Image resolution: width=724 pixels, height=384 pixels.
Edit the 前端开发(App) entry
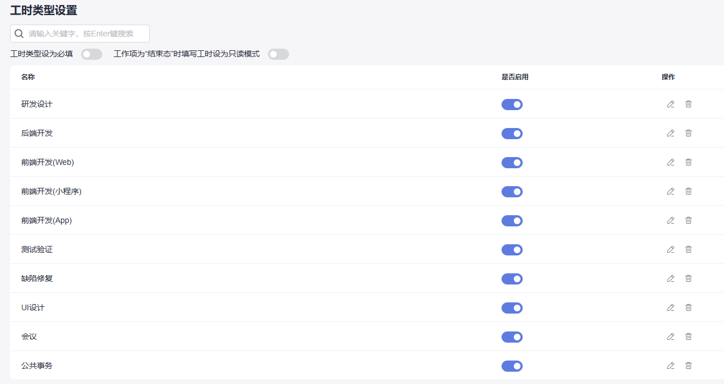670,220
